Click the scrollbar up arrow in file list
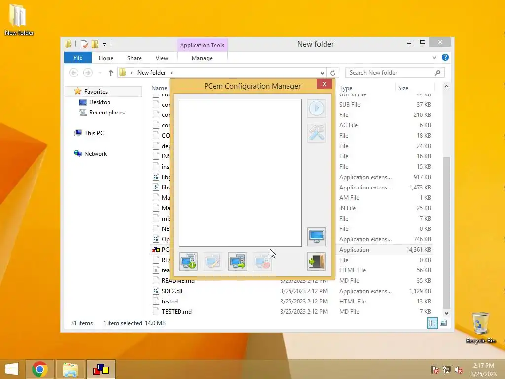 [x=446, y=86]
